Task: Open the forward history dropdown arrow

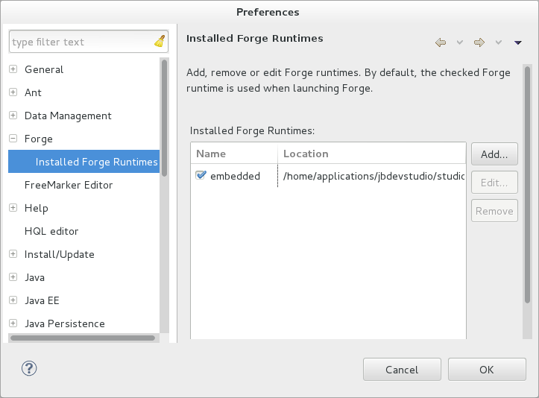Action: [x=498, y=42]
